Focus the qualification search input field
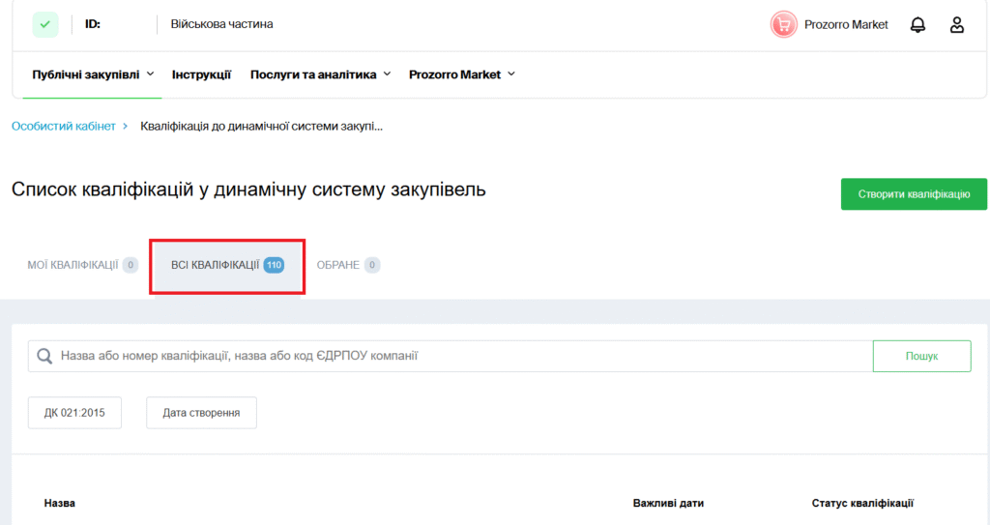This screenshot has height=525, width=990. click(x=454, y=357)
